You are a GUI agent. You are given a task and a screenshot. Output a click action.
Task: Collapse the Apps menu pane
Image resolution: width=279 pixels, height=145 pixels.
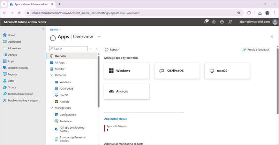tap(97, 49)
